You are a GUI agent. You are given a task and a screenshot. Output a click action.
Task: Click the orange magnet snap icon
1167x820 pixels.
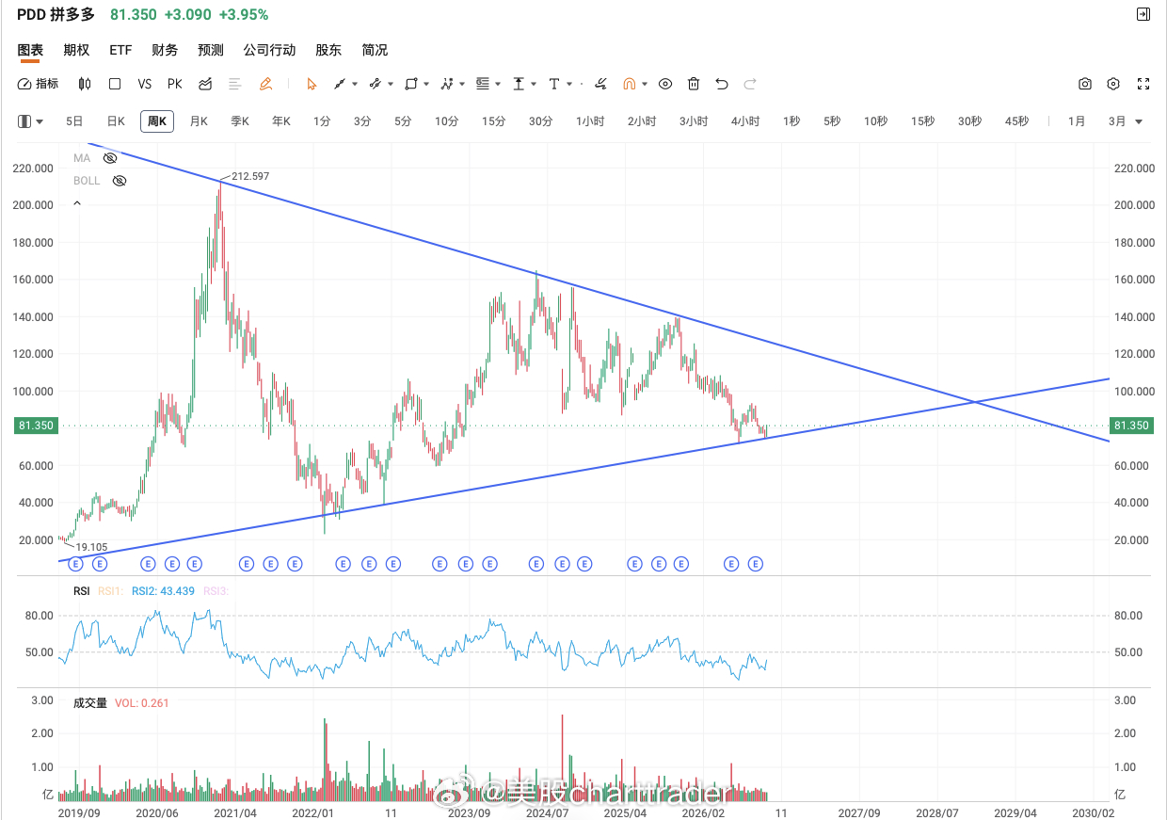[629, 84]
